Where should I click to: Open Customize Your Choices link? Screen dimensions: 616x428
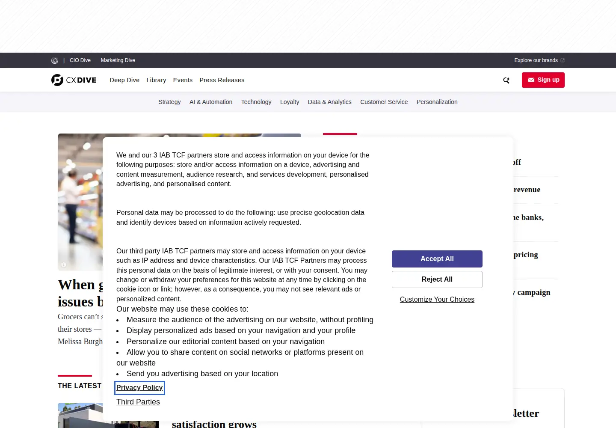437,300
